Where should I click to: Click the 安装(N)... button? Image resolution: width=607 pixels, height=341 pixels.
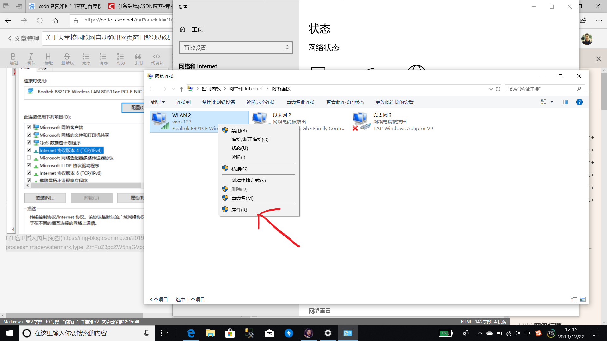click(45, 198)
